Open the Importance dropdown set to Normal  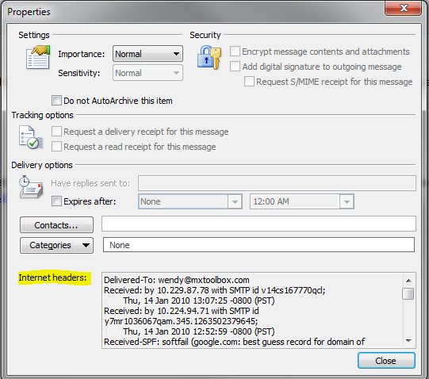pyautogui.click(x=147, y=54)
